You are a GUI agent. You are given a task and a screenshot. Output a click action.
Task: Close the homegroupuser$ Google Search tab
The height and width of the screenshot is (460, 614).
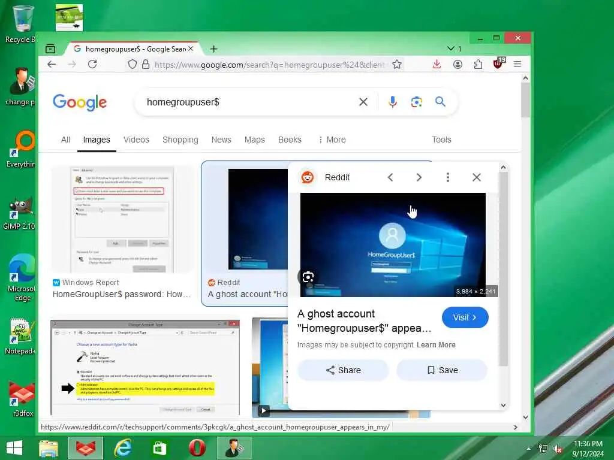(191, 49)
